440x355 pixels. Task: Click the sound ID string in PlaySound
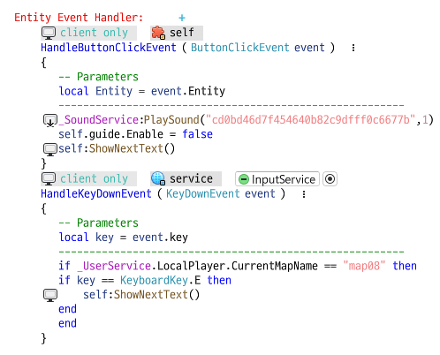pyautogui.click(x=311, y=120)
